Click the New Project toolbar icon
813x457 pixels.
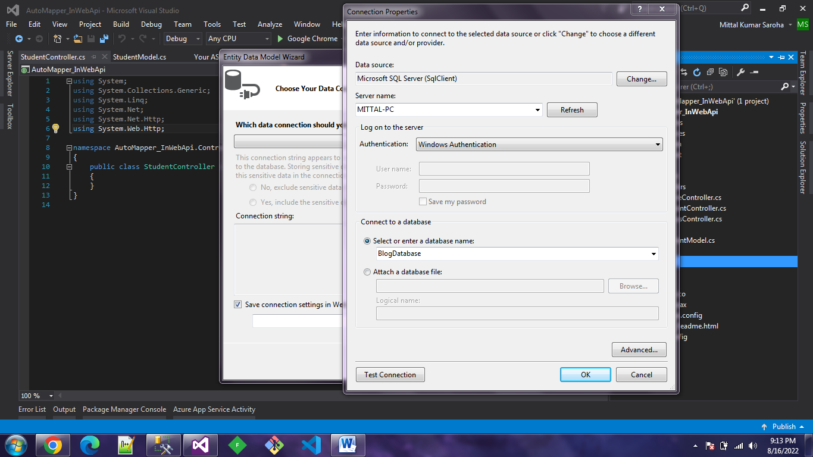[58, 39]
